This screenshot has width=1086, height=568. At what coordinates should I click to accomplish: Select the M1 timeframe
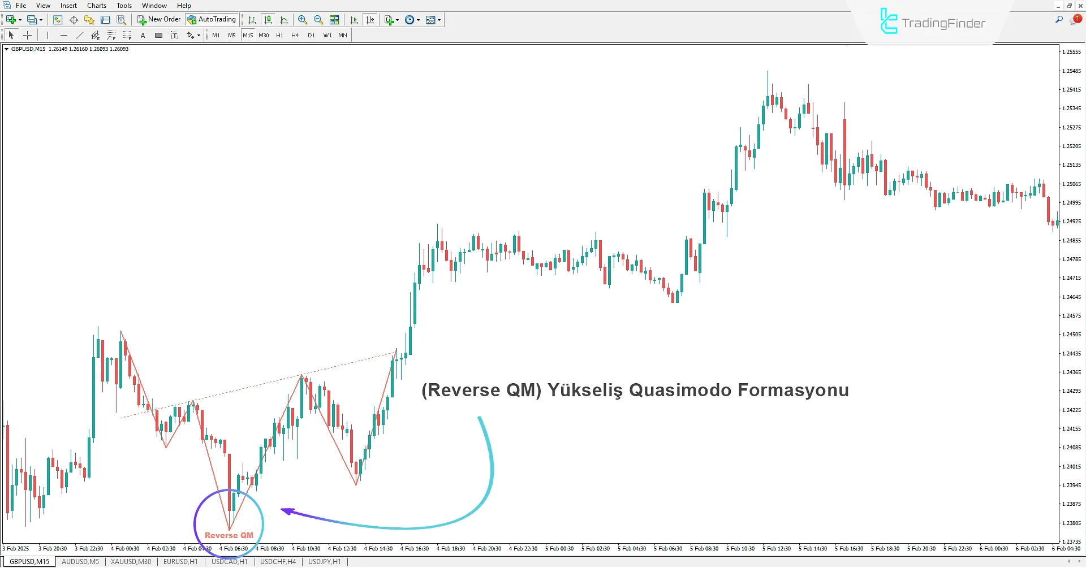pyautogui.click(x=216, y=34)
